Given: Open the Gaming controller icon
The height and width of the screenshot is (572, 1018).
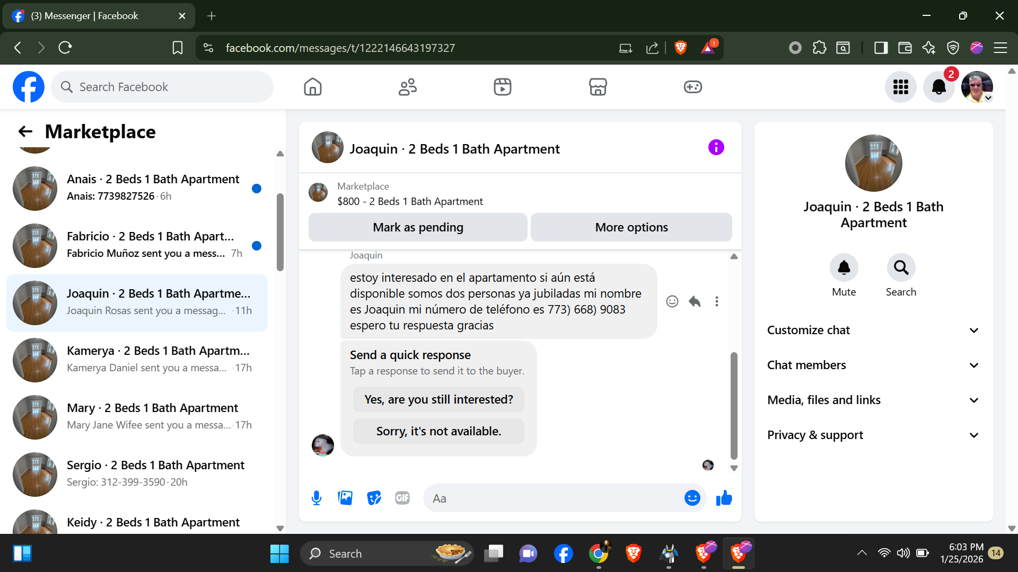Looking at the screenshot, I should pyautogui.click(x=693, y=87).
